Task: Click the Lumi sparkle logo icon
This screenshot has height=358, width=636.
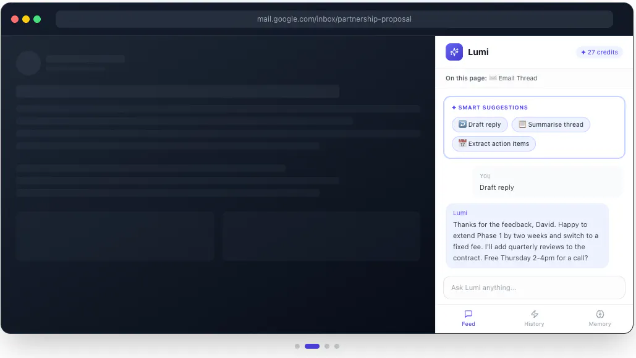Action: click(x=454, y=52)
